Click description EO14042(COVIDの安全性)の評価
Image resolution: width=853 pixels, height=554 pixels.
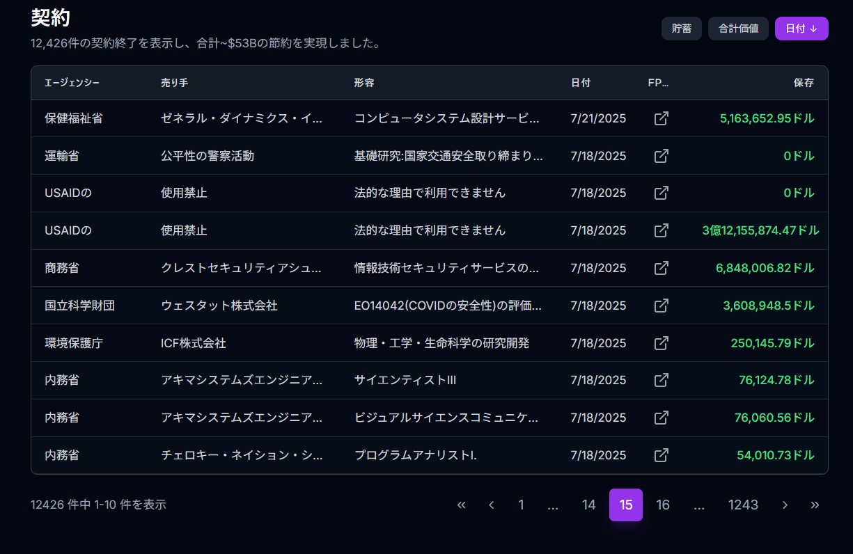click(448, 306)
